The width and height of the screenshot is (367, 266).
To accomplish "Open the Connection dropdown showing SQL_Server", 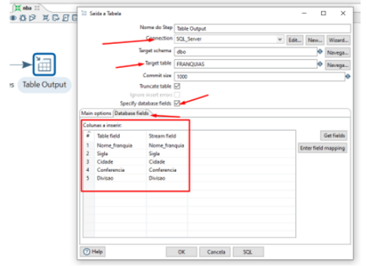I will [280, 39].
